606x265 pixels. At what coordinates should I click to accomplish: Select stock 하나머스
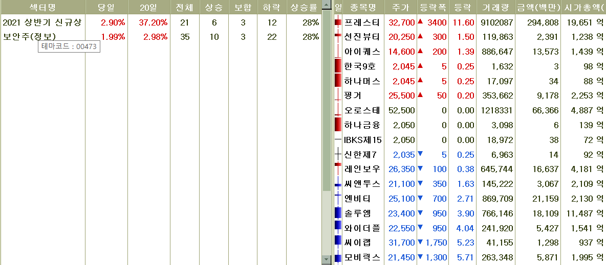[362, 81]
